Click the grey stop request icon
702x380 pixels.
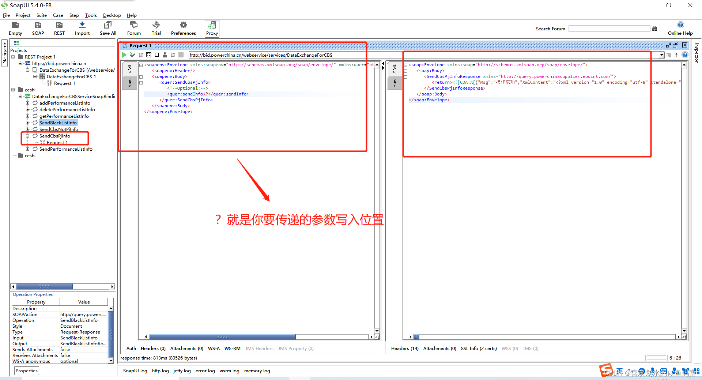[x=181, y=55]
